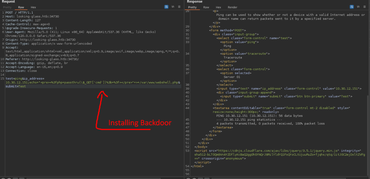This screenshot has height=179, width=370.
Task: Toggle show non-printable characters (\n) in Response panel
Action: (x=358, y=7)
